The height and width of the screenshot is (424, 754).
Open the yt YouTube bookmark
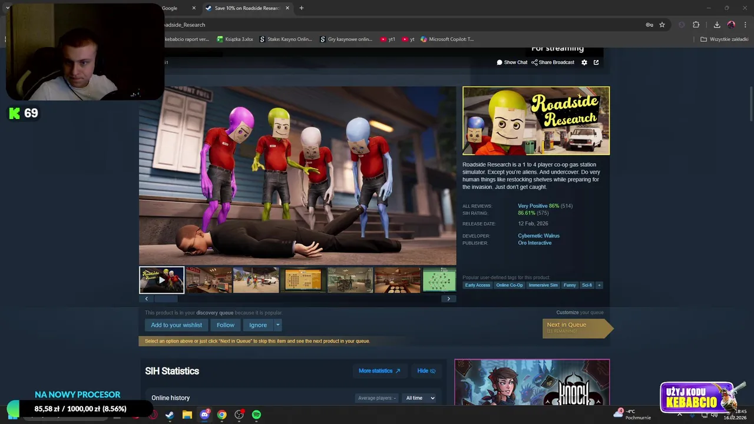pos(408,39)
